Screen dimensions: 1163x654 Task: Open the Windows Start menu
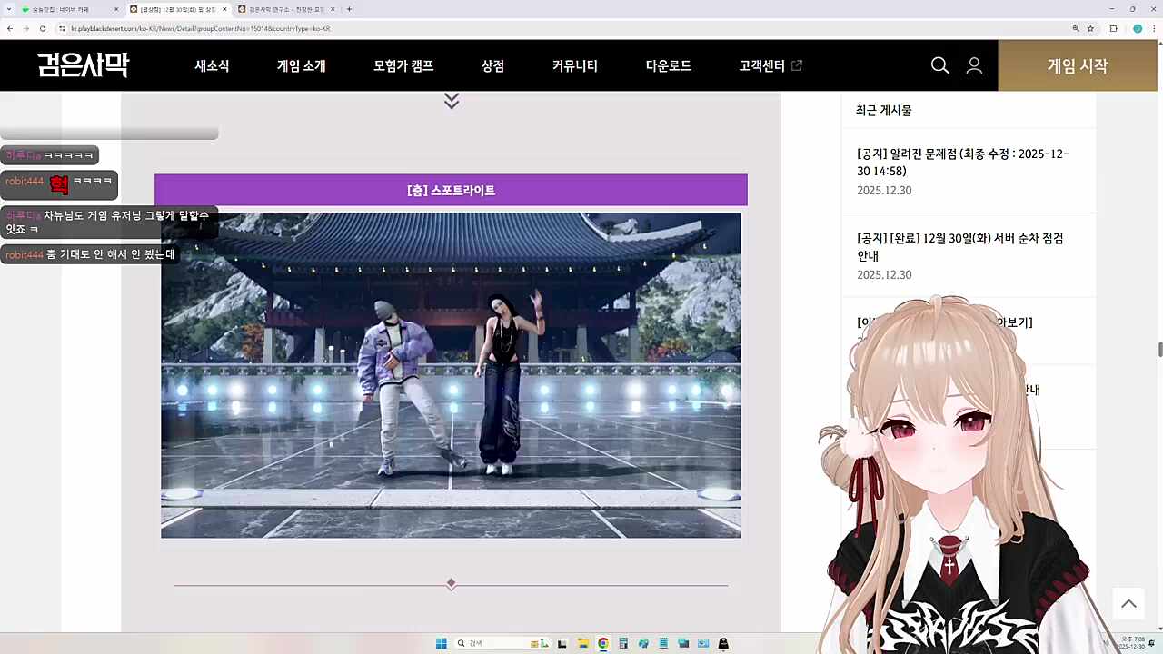coord(441,643)
